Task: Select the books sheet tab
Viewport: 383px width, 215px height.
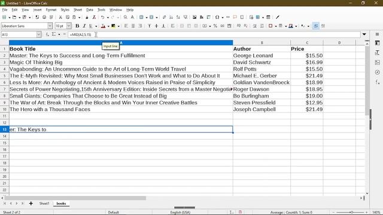Action: pyautogui.click(x=61, y=203)
